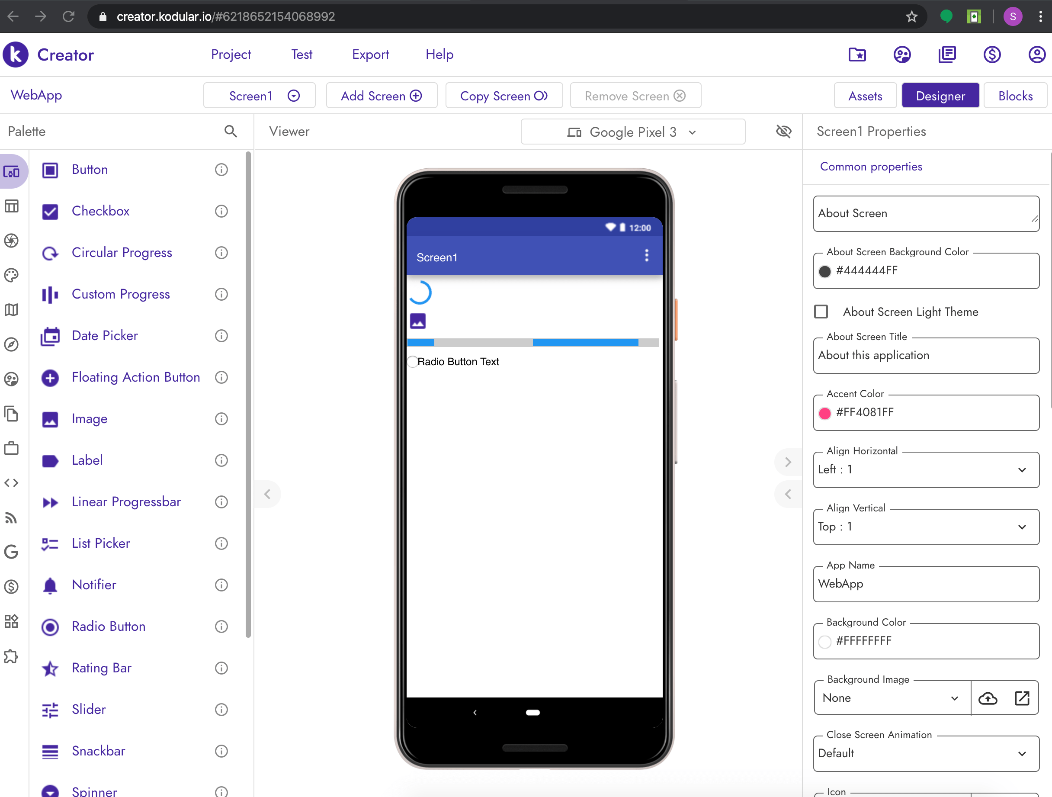This screenshot has height=797, width=1052.
Task: Click the pink Accent Color swatch
Action: pyautogui.click(x=825, y=414)
